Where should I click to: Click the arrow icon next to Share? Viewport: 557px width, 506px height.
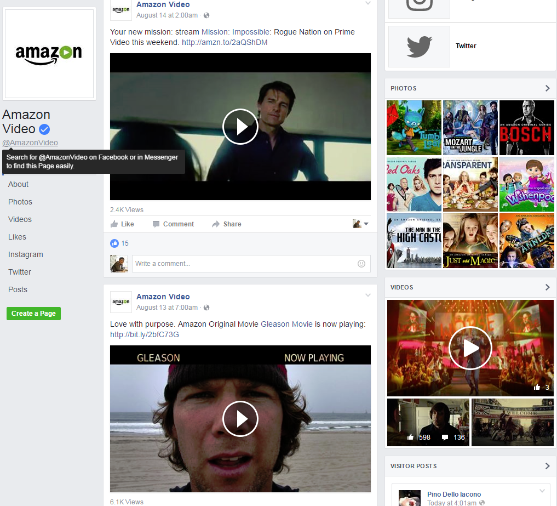(x=216, y=224)
